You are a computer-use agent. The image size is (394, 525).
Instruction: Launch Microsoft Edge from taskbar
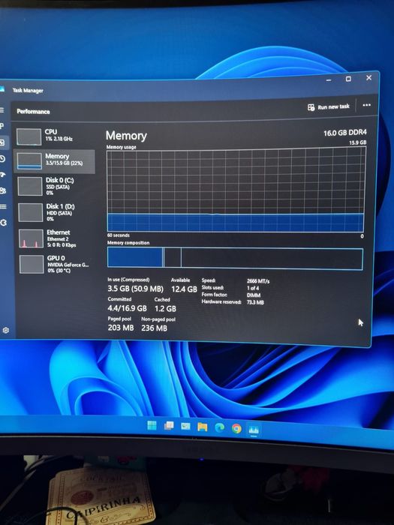pos(219,427)
